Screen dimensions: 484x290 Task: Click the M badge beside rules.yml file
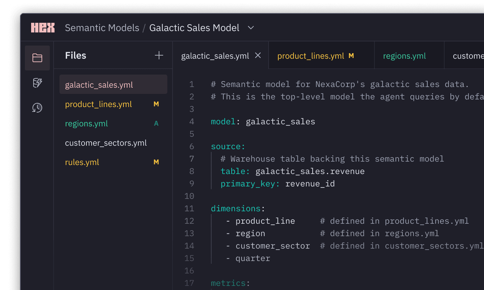tap(156, 162)
